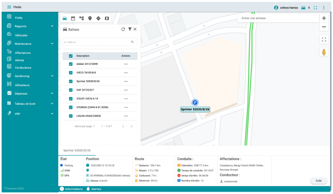Expand the map to fullscreen
Viewport: 333px width, 194px height.
click(324, 39)
